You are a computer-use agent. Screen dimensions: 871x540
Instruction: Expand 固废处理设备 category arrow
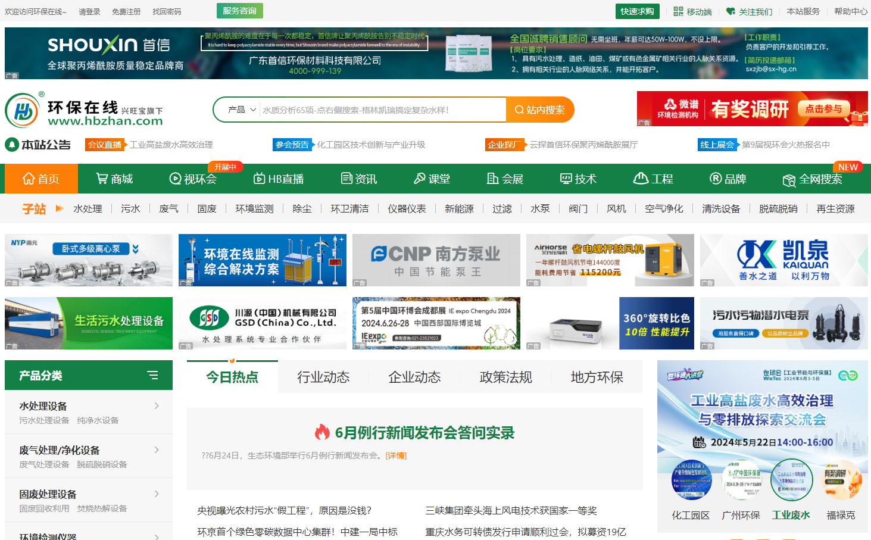pyautogui.click(x=157, y=494)
